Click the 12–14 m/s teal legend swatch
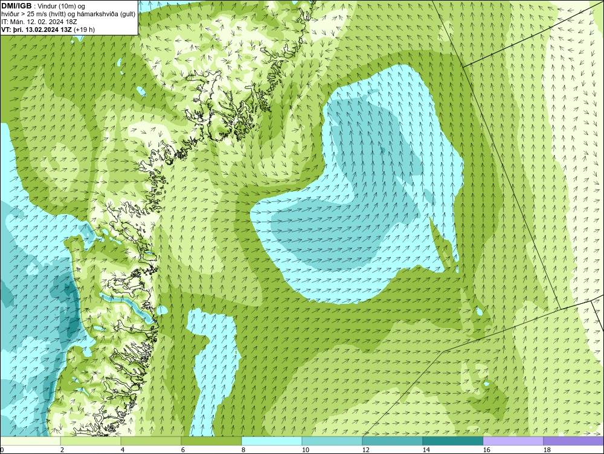 click(392, 441)
